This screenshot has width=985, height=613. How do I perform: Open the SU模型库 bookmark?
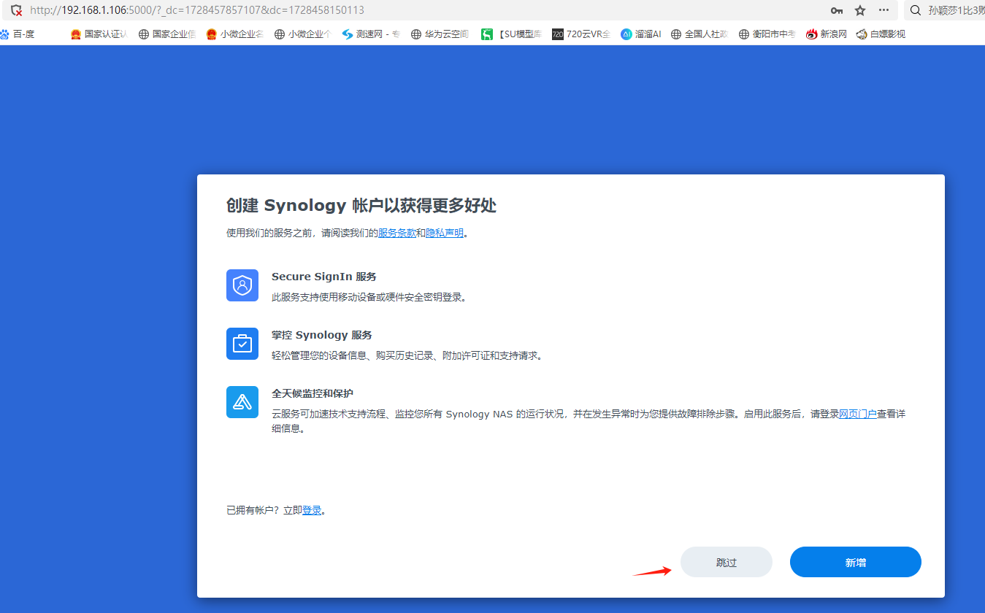[511, 34]
